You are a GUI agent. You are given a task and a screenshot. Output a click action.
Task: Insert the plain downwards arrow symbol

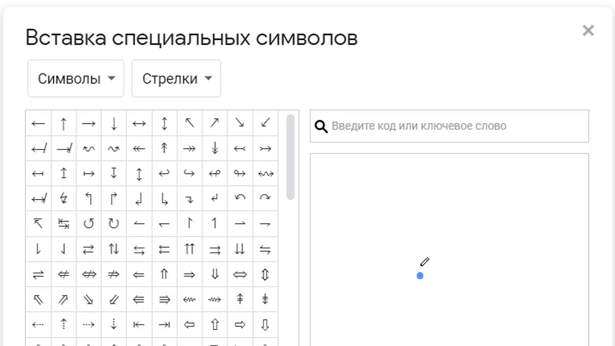pyautogui.click(x=114, y=124)
